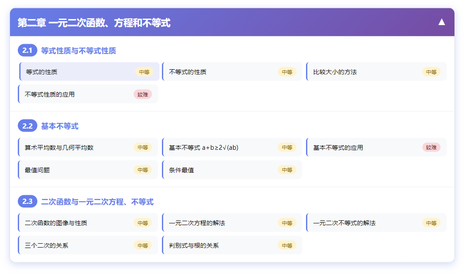This screenshot has width=464, height=274.
Task: Click the 2.1 section number badge
Action: coord(27,51)
